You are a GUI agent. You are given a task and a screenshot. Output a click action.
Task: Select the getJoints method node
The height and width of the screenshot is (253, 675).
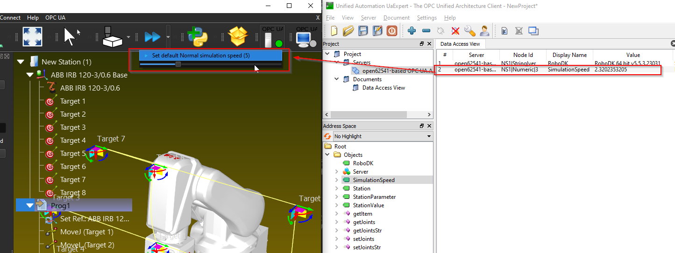coord(364,222)
